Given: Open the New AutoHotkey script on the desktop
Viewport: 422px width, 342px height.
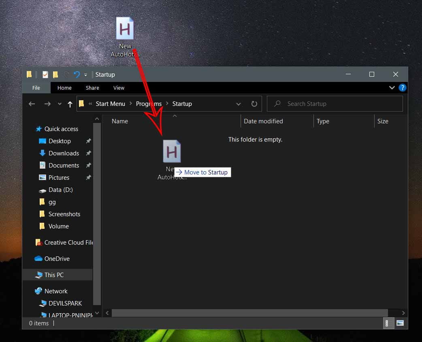Looking at the screenshot, I should coord(125,29).
